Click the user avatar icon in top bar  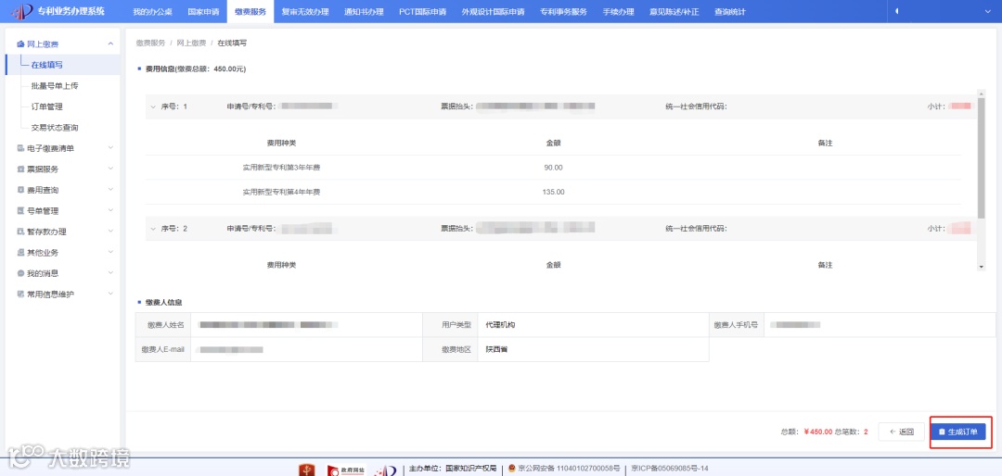896,11
